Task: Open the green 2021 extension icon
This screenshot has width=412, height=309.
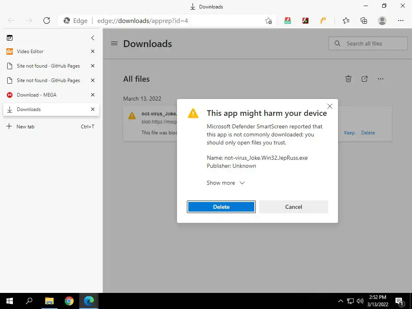Action: pos(287,21)
